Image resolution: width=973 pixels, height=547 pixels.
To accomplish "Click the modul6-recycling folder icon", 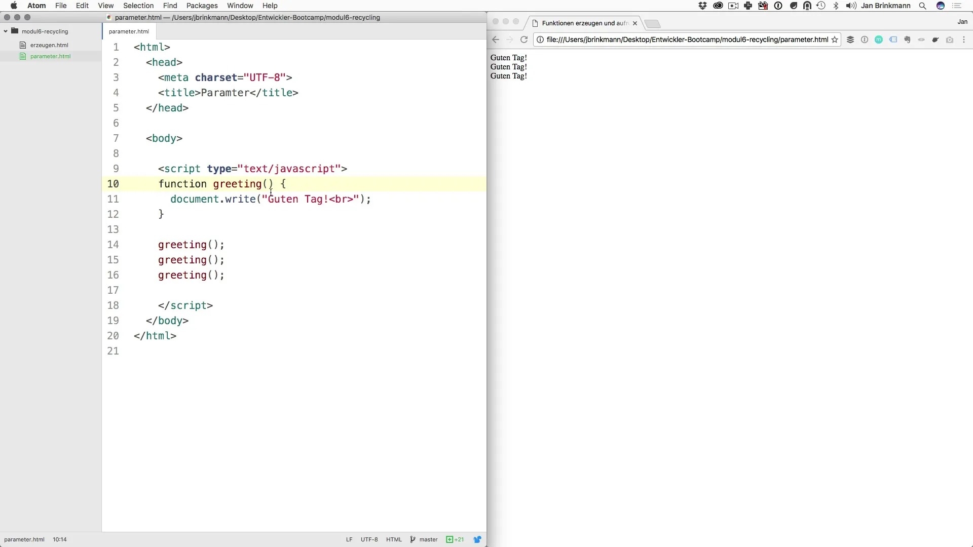I will [15, 31].
